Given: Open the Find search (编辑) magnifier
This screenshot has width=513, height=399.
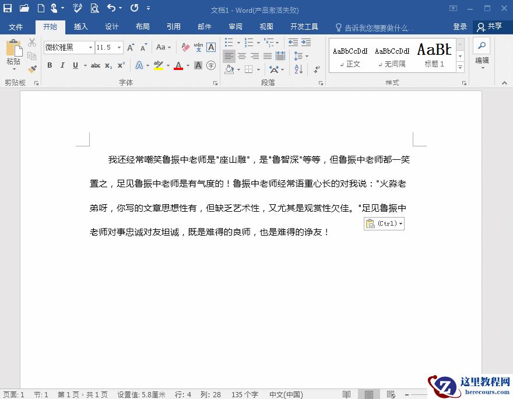Looking at the screenshot, I should tap(481, 45).
